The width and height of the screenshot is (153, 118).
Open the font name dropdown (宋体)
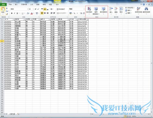pyautogui.click(x=28, y=9)
